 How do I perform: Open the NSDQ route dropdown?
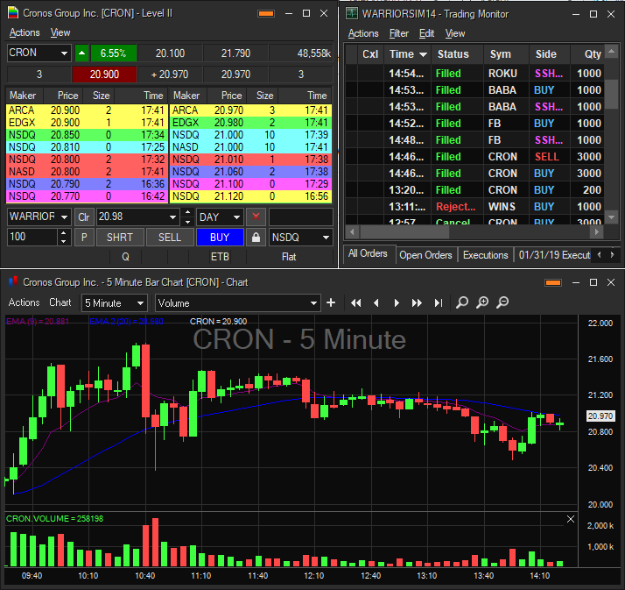[326, 237]
